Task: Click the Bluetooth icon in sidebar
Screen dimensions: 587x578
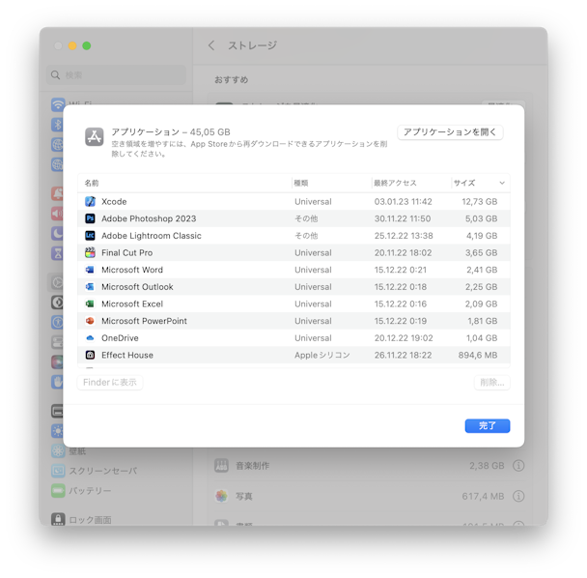Action: (57, 125)
